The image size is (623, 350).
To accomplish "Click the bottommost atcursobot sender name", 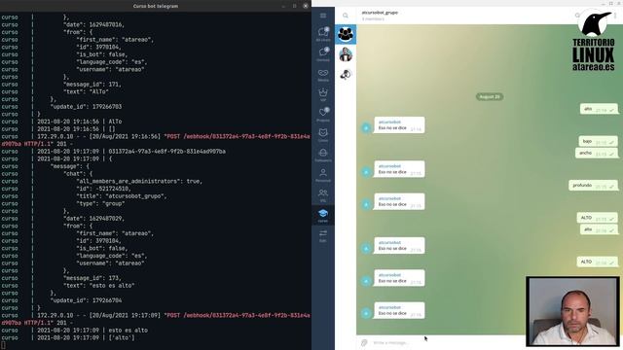I will click(389, 307).
